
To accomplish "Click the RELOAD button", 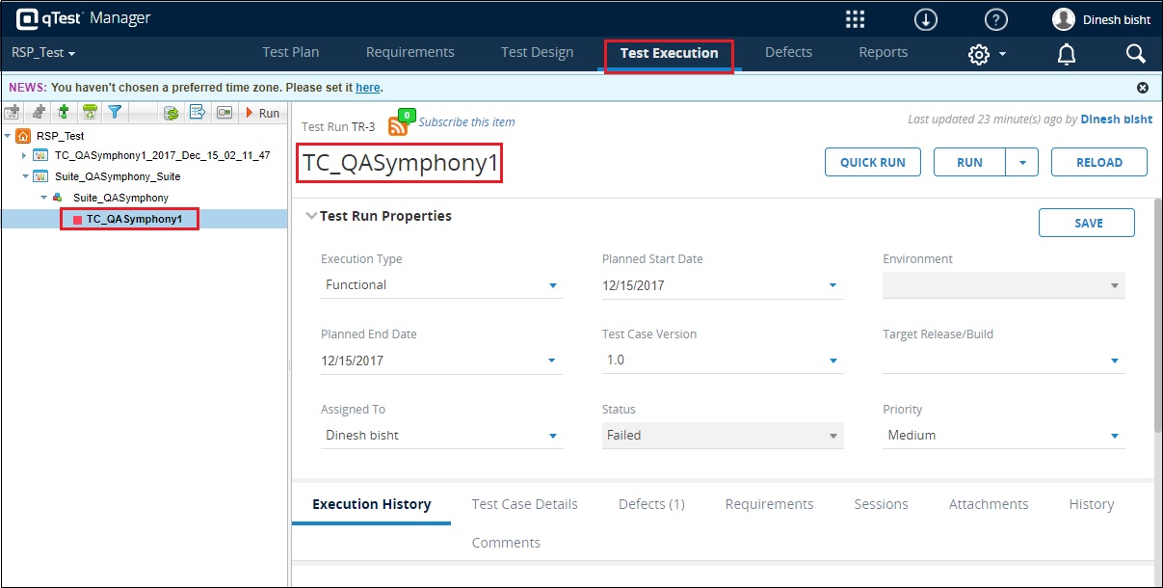I will point(1099,163).
